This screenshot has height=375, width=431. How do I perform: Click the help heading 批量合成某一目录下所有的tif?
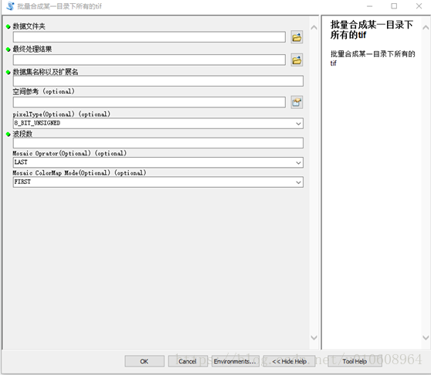372,29
